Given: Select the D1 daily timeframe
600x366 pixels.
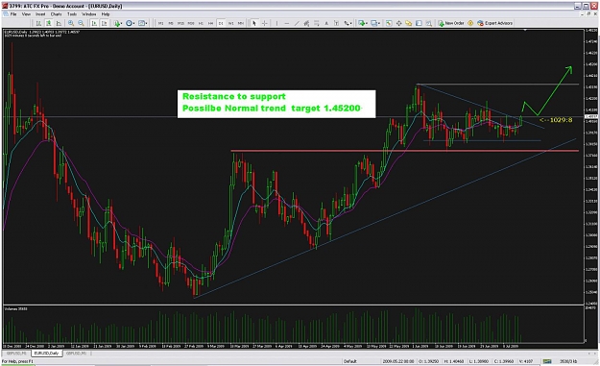Looking at the screenshot, I should point(221,23).
